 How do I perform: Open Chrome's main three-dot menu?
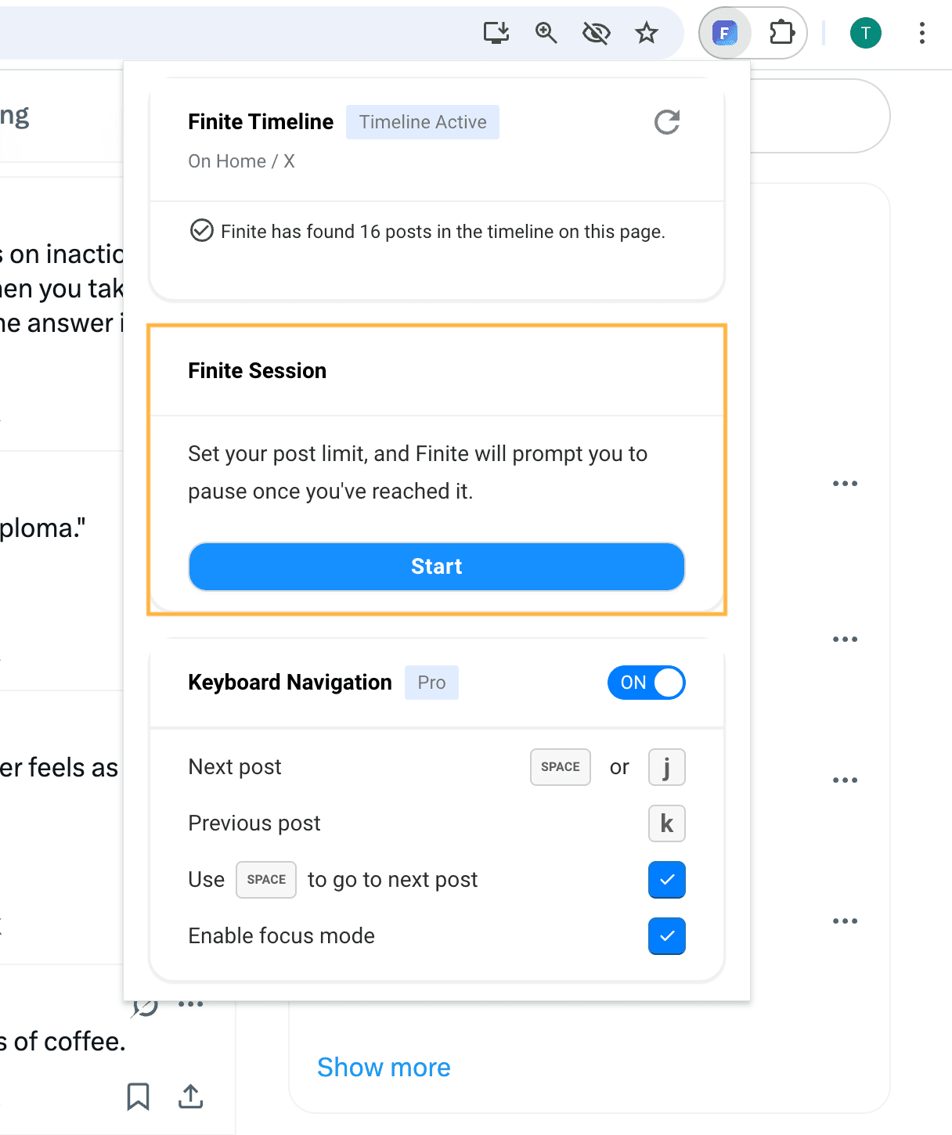point(921,33)
